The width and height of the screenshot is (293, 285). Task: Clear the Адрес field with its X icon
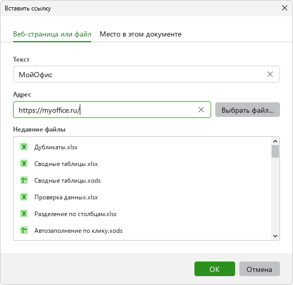coord(201,110)
